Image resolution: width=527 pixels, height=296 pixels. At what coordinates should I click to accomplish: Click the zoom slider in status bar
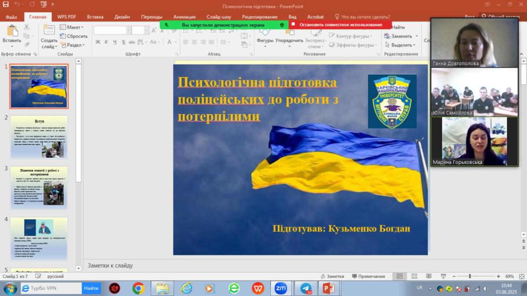coord(469,276)
